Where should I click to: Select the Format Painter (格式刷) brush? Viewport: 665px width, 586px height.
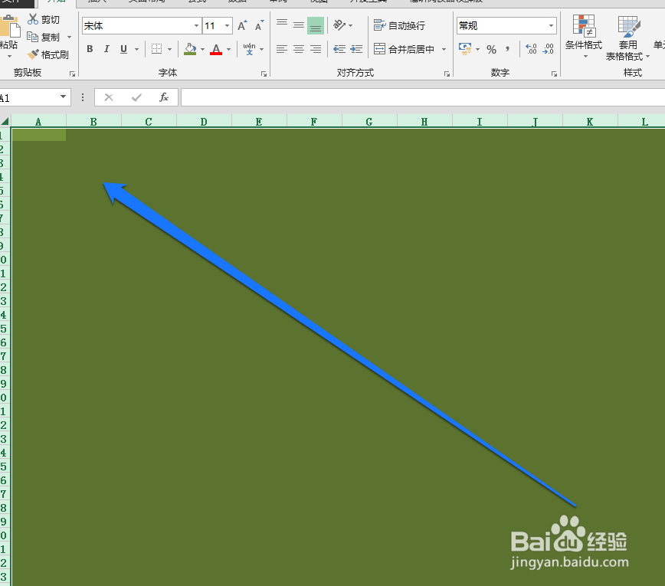[x=33, y=54]
